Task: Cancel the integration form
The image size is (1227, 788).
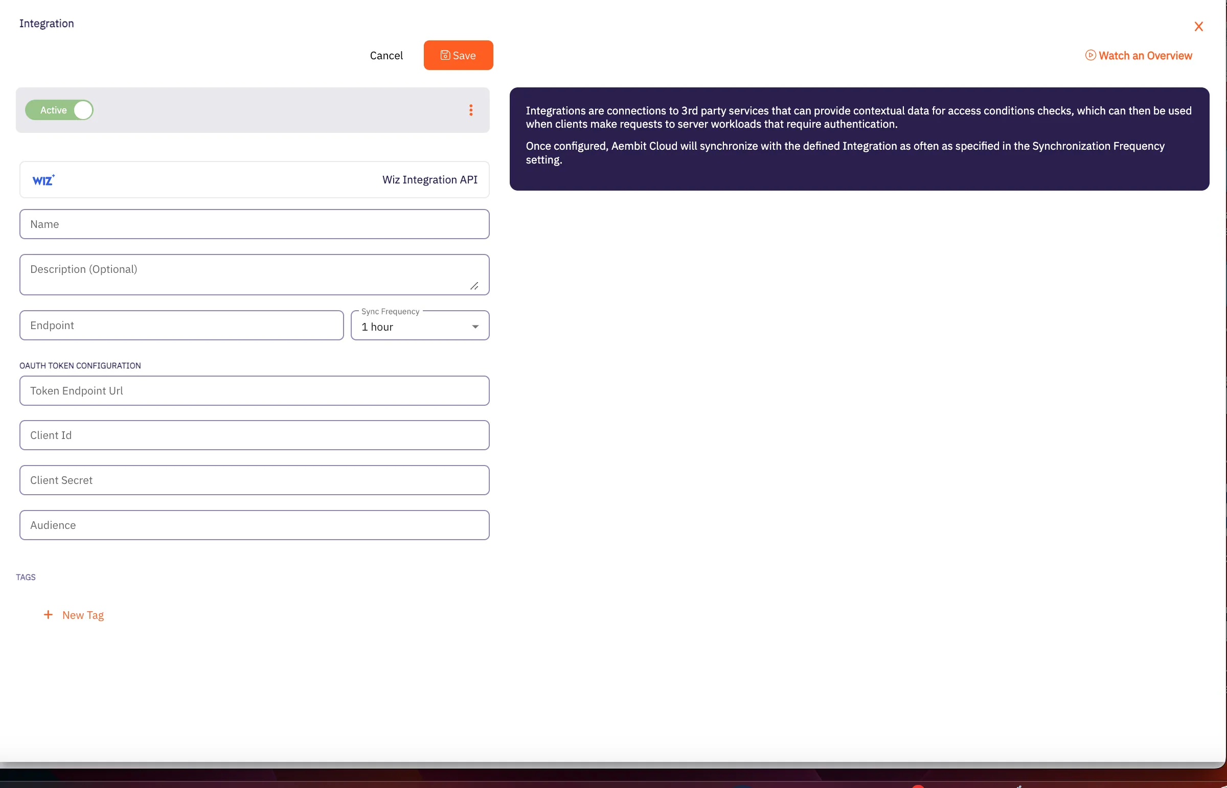Action: [x=387, y=55]
